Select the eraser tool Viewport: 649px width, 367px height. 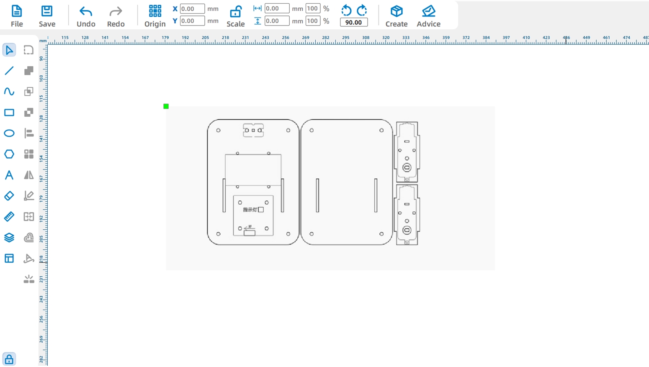click(x=9, y=196)
